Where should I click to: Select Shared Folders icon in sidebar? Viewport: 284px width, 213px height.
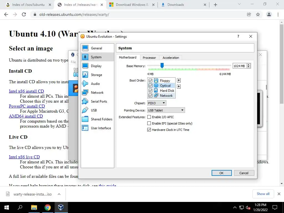pos(85,119)
